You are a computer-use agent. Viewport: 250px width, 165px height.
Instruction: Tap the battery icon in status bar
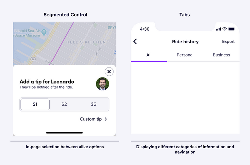tap(232, 29)
